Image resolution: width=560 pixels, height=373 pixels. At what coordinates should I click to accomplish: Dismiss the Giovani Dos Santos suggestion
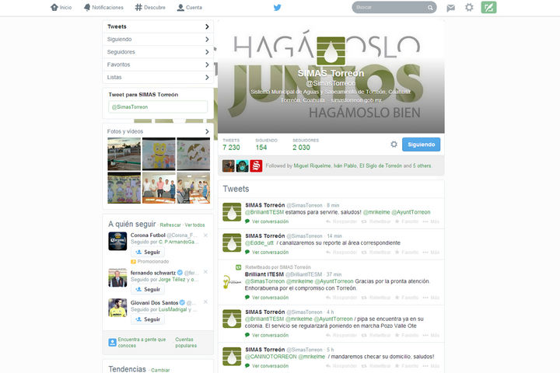[x=206, y=302]
